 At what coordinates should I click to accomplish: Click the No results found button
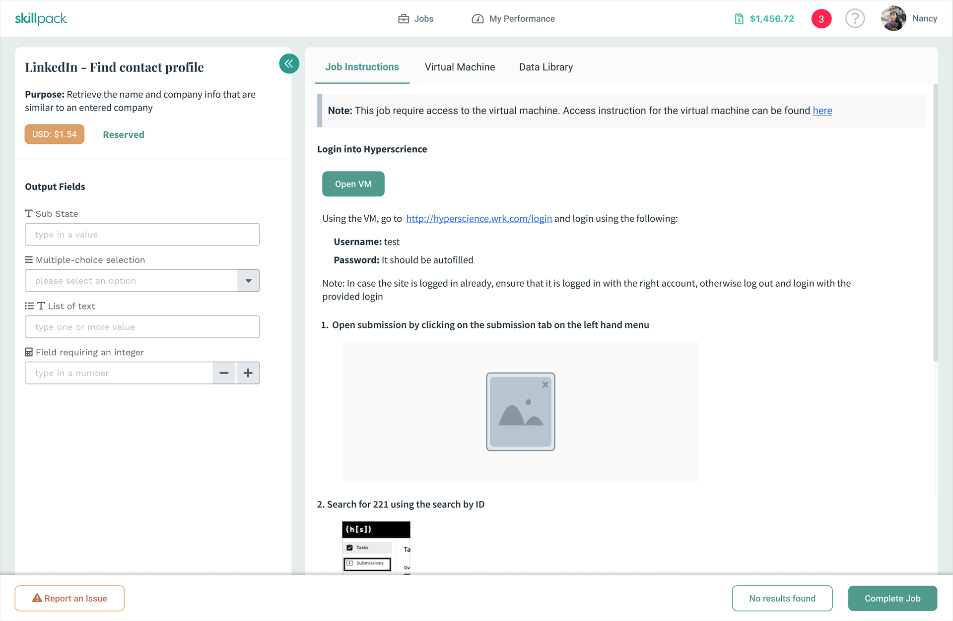click(x=782, y=598)
